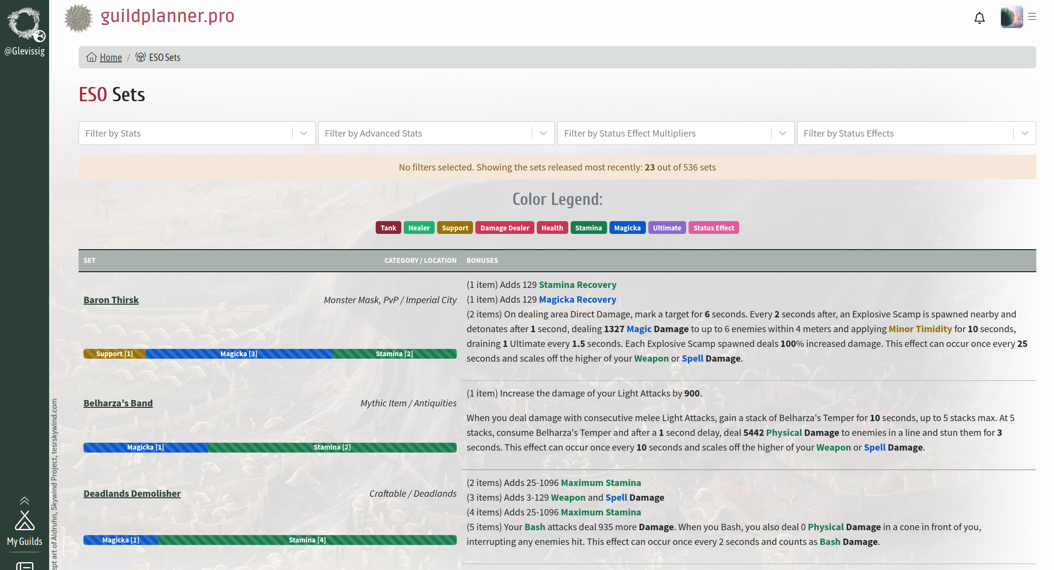Expand the Filter by Stats dropdown
Image resolution: width=1054 pixels, height=570 pixels.
pyautogui.click(x=304, y=133)
